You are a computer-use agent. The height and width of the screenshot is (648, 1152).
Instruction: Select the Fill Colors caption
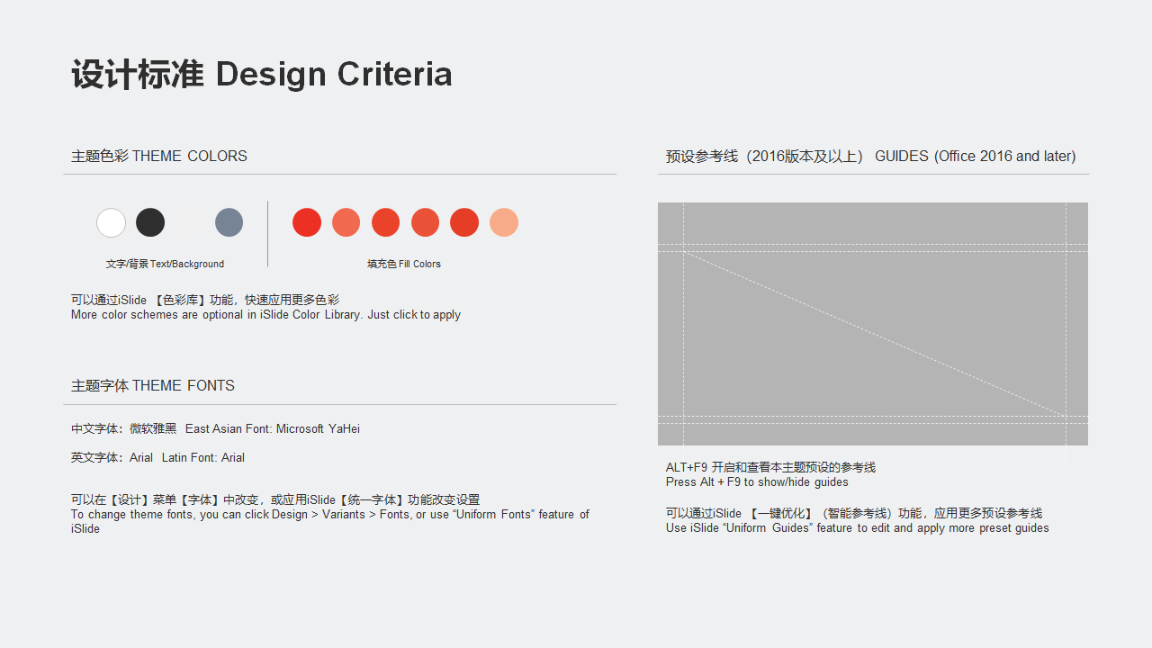pos(404,264)
